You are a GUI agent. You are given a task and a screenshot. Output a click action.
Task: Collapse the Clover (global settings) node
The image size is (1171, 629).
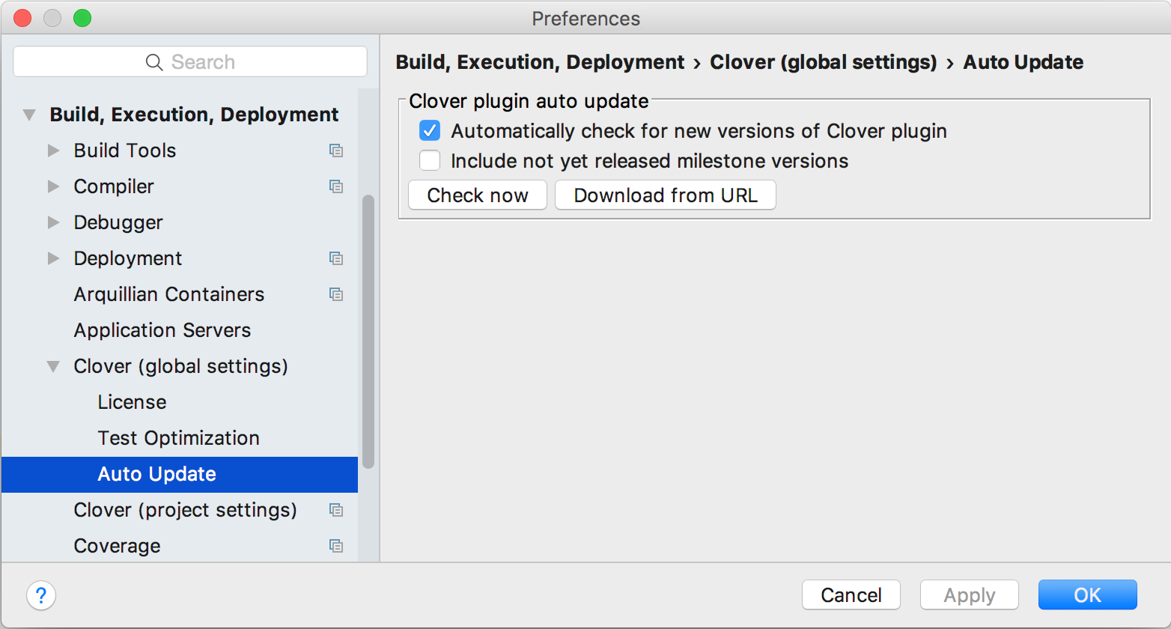tap(53, 366)
